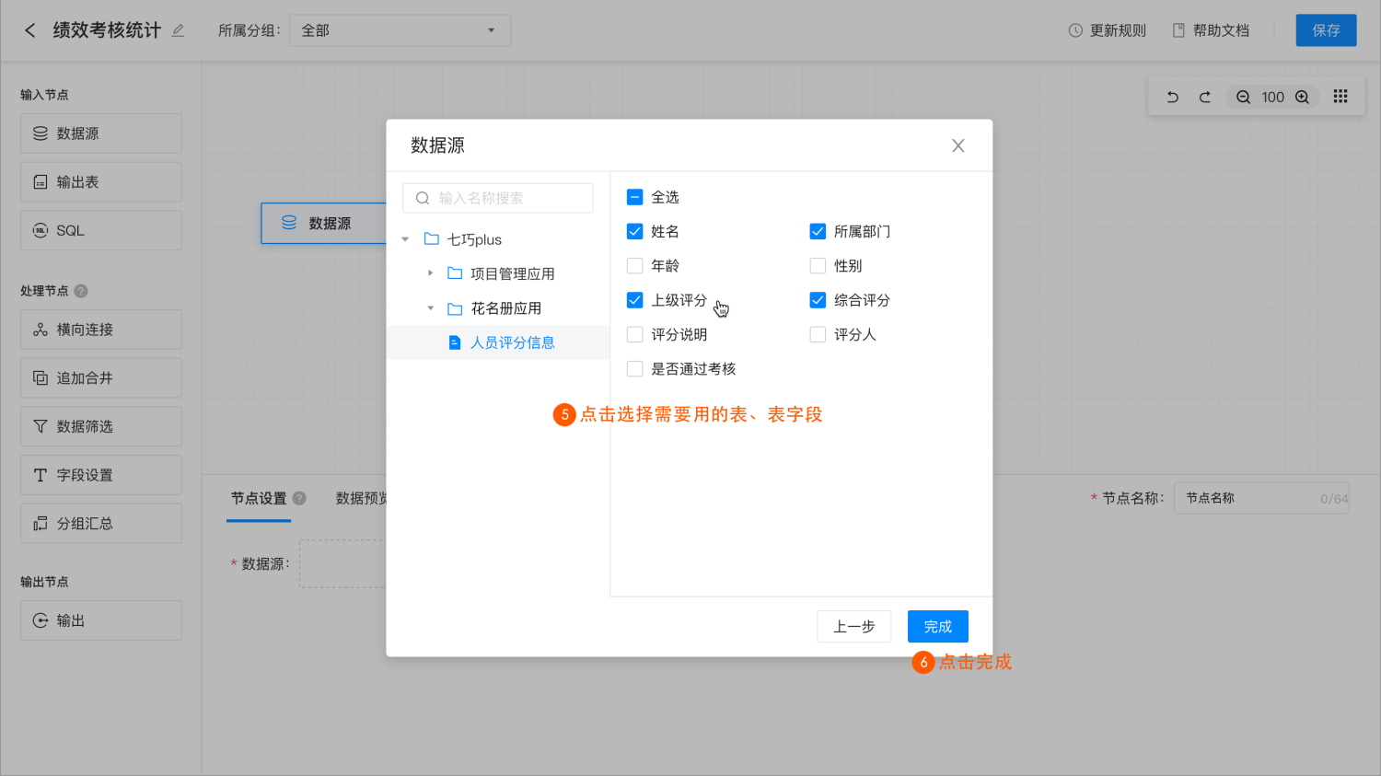Click the 上一步 button
Viewport: 1381px width, 776px height.
853,627
